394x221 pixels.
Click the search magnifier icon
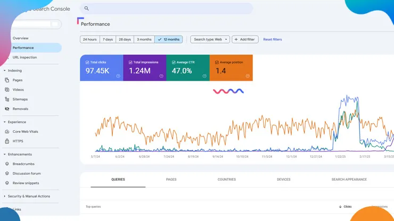click(87, 8)
